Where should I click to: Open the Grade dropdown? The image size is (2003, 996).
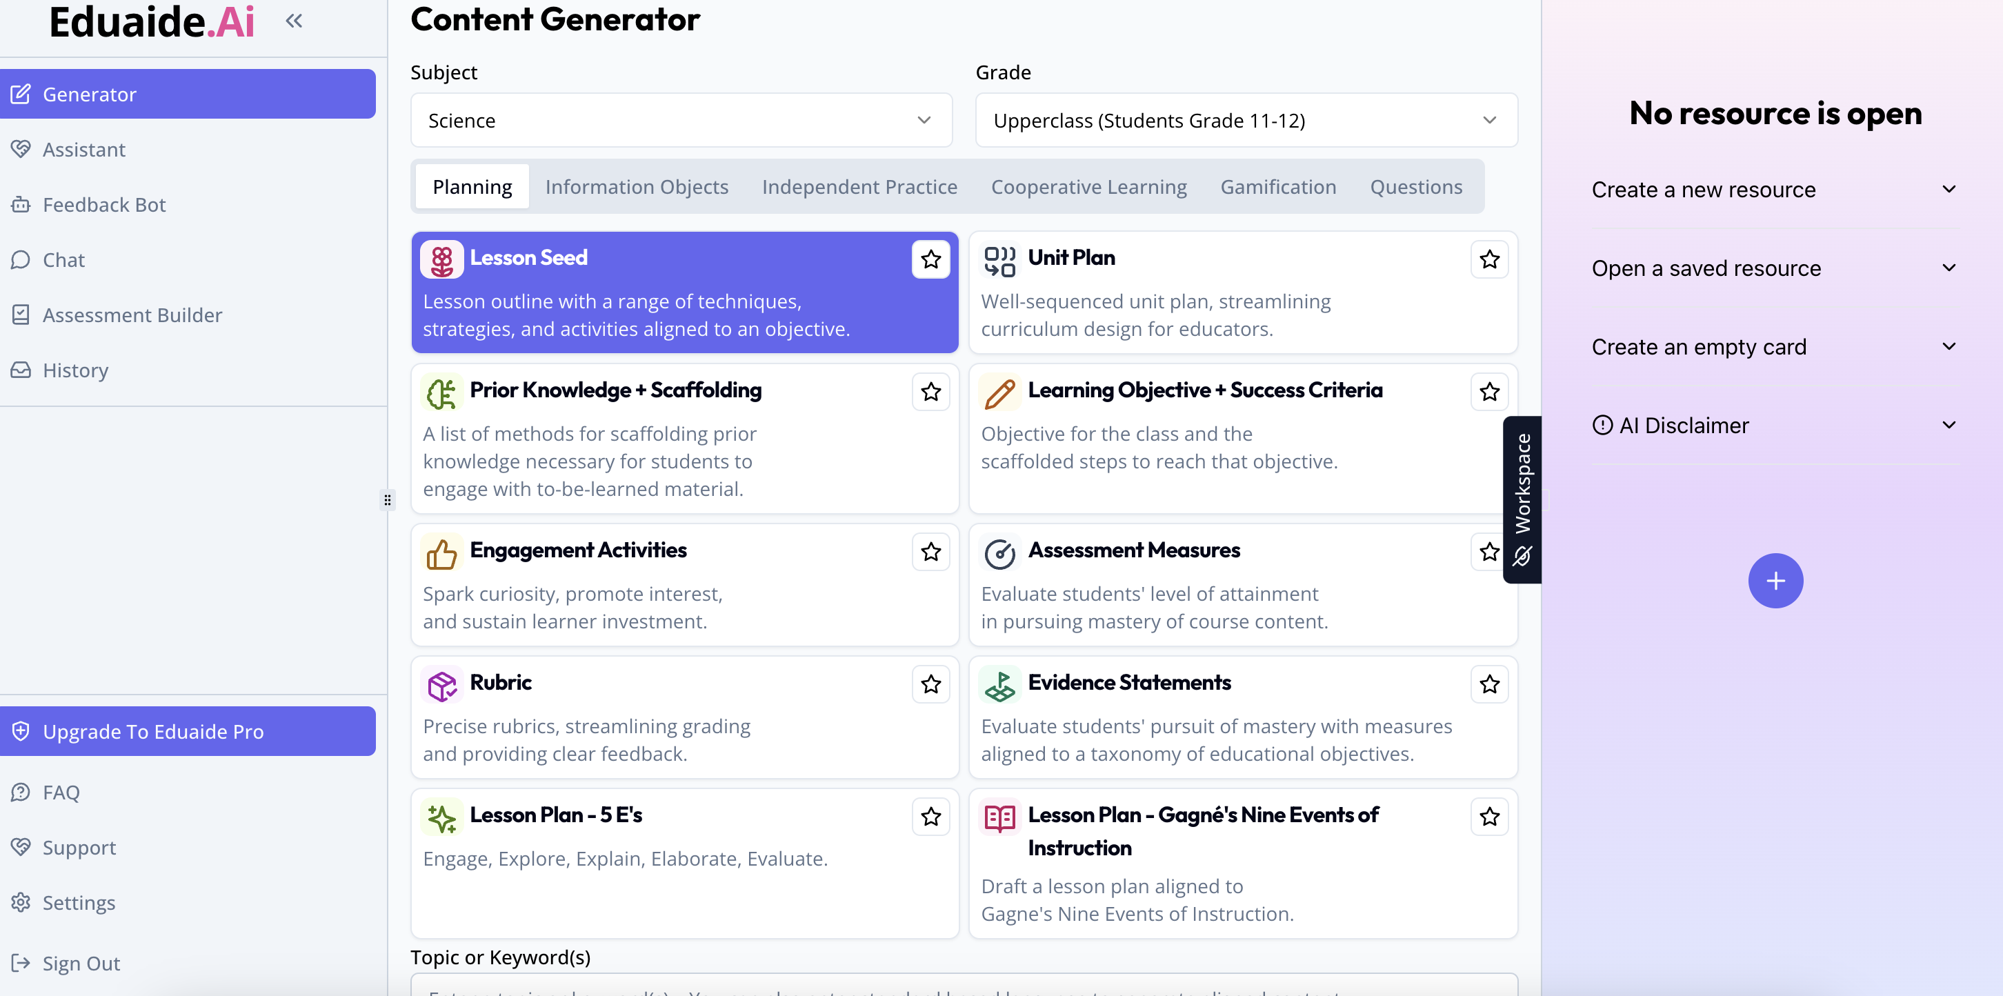(1246, 121)
